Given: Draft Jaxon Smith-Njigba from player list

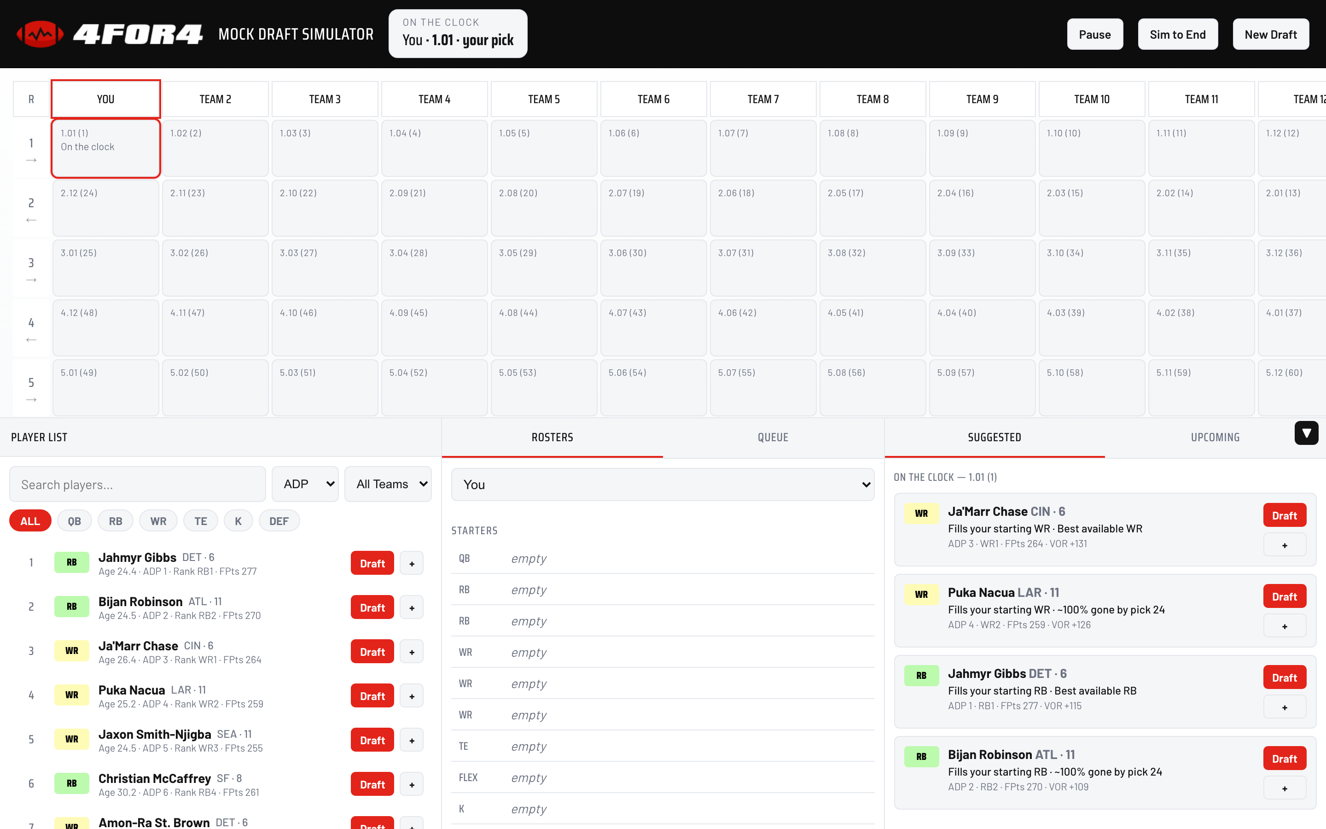Looking at the screenshot, I should pos(372,740).
